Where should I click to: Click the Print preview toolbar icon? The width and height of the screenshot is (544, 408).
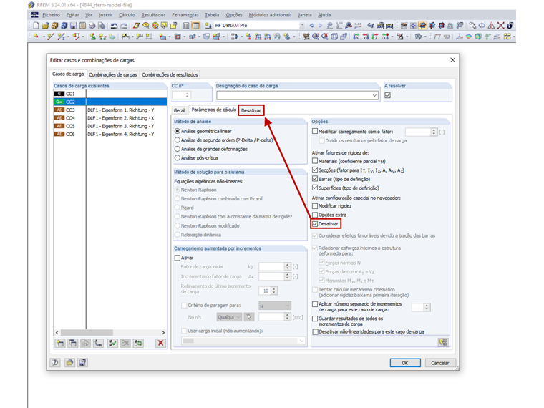[x=102, y=25]
